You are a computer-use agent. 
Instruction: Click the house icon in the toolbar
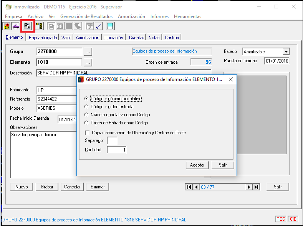pyautogui.click(x=7, y=26)
